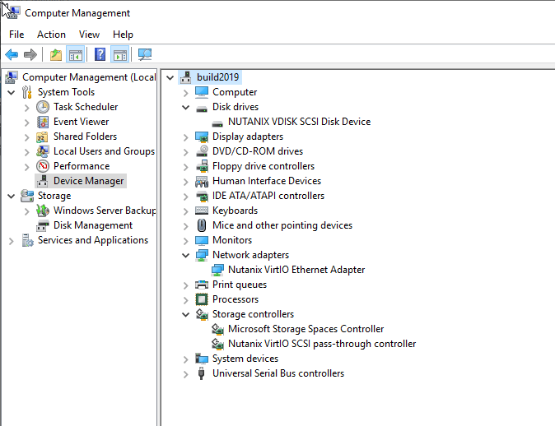This screenshot has height=426, width=555.
Task: Click the Universal Serial Bus controllers icon
Action: click(202, 373)
